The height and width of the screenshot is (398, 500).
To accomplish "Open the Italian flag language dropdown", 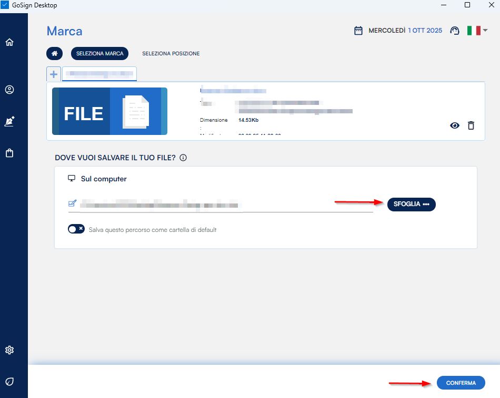I will 477,31.
